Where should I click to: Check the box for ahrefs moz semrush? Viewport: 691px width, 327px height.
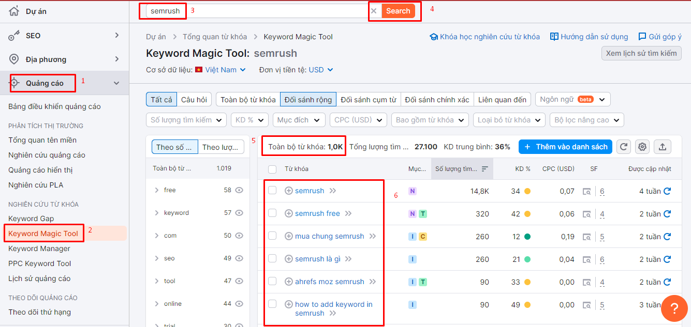272,282
